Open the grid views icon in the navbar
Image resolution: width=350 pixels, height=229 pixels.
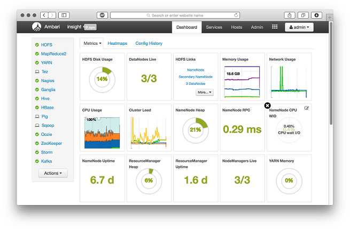[275, 27]
